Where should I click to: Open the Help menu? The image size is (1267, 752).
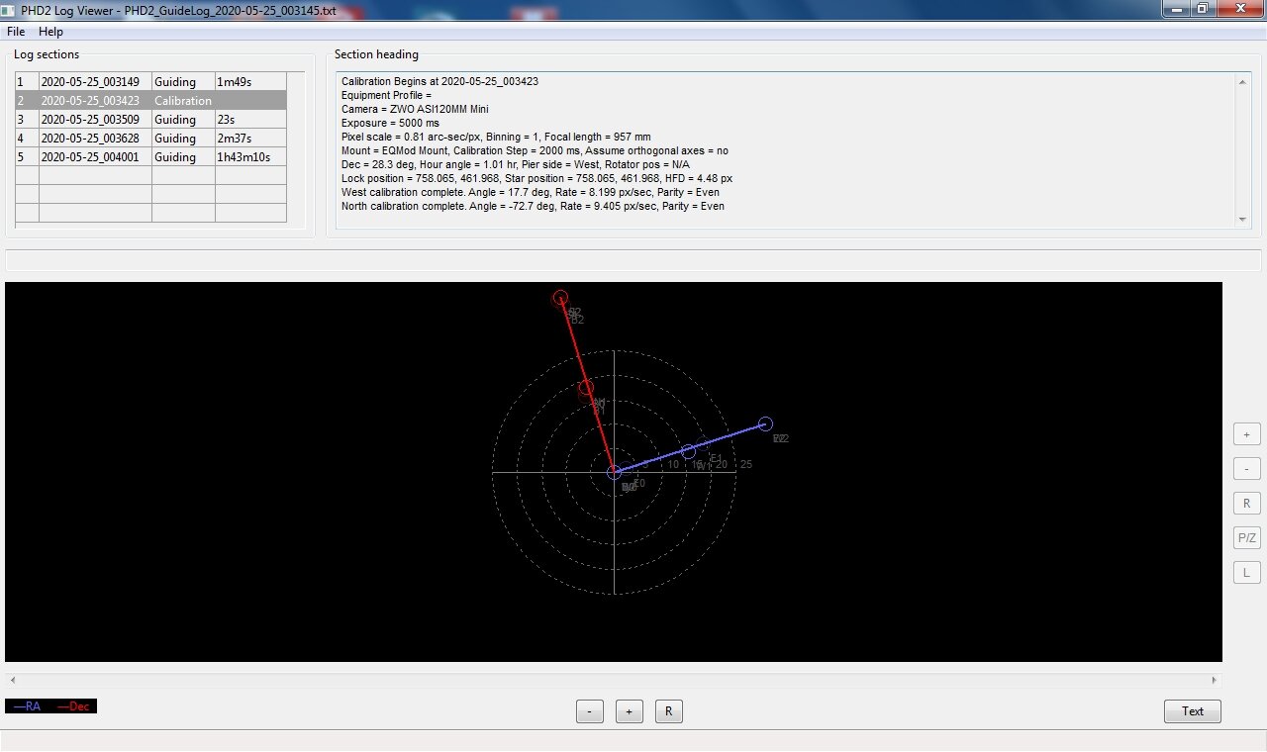50,32
